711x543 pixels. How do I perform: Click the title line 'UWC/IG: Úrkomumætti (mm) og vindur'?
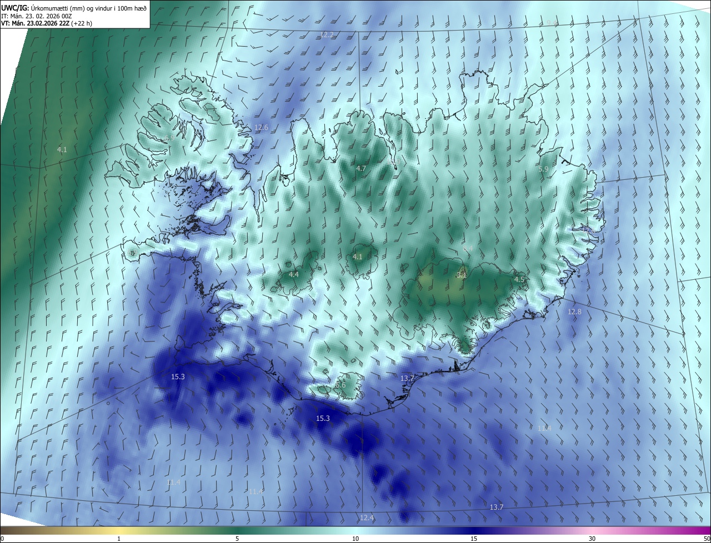(74, 8)
